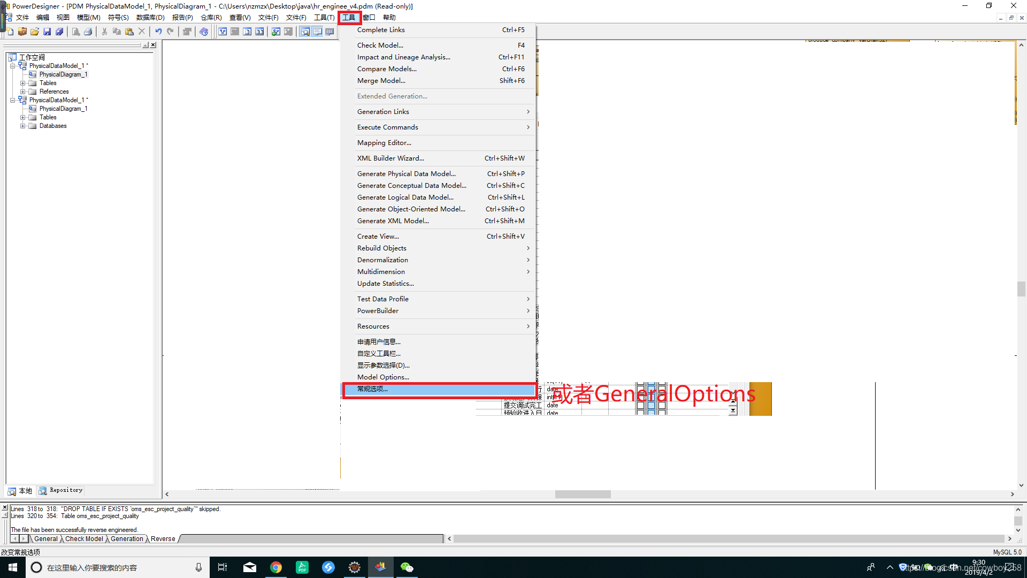The width and height of the screenshot is (1027, 578).
Task: Click the Paste clipboard icon
Action: point(129,32)
